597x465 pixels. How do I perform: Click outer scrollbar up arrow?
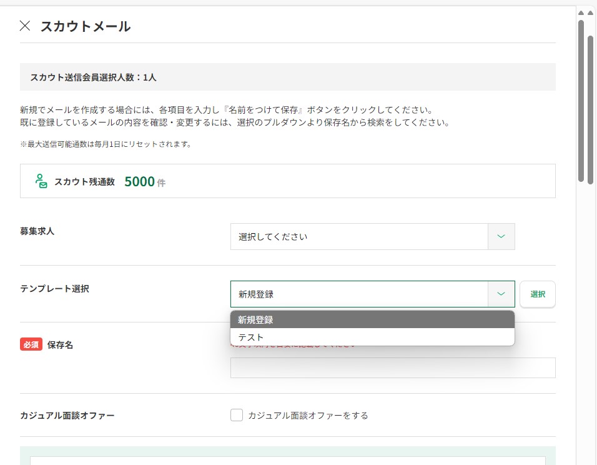point(591,13)
